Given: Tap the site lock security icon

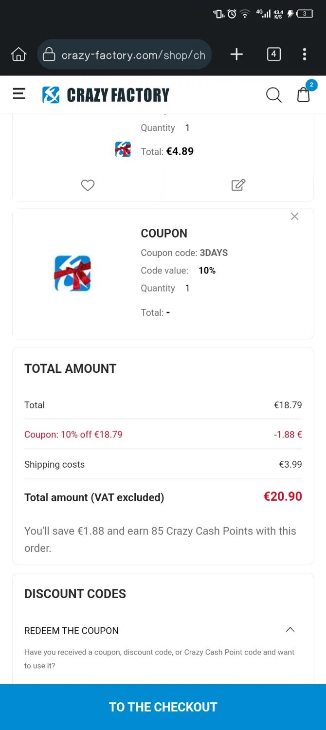Looking at the screenshot, I should [49, 55].
